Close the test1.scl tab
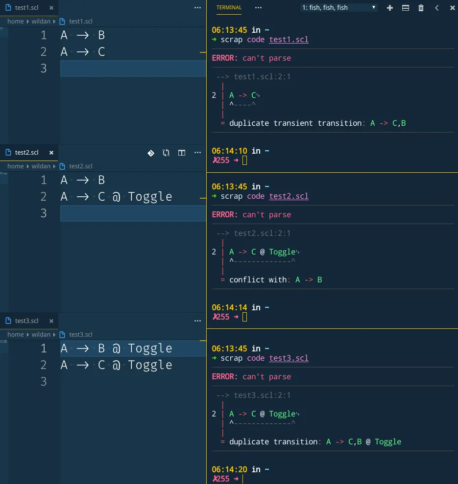The height and width of the screenshot is (484, 458). click(51, 8)
